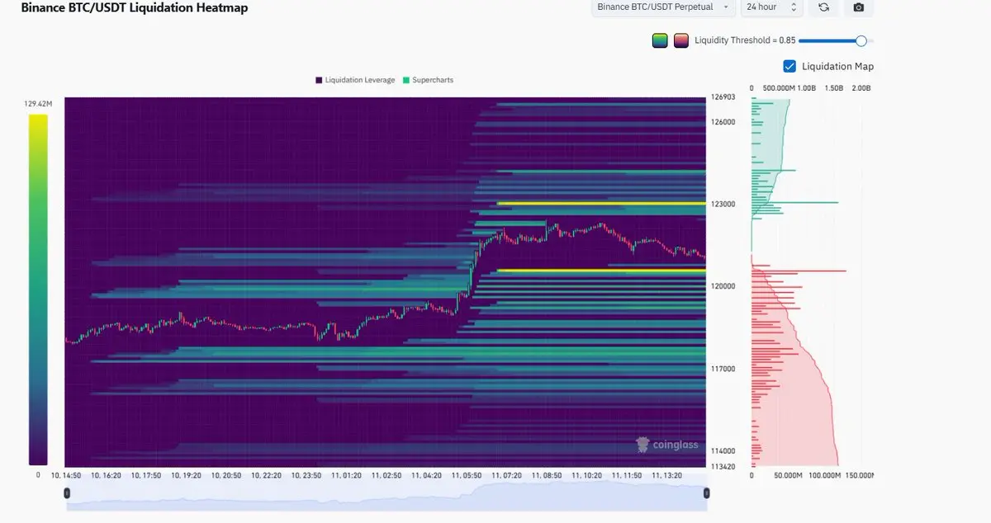Click the left handle of time range scrollbar
Viewport: 991px width, 523px height.
pos(68,492)
